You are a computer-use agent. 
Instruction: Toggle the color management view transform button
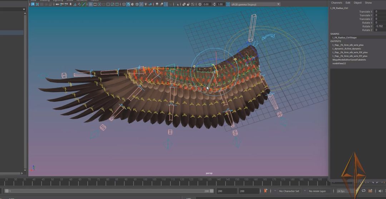coord(228,4)
